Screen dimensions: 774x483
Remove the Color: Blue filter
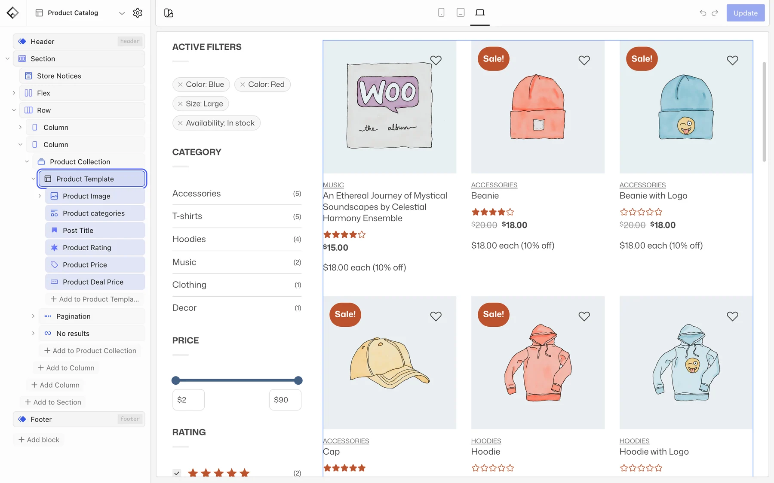pyautogui.click(x=180, y=85)
